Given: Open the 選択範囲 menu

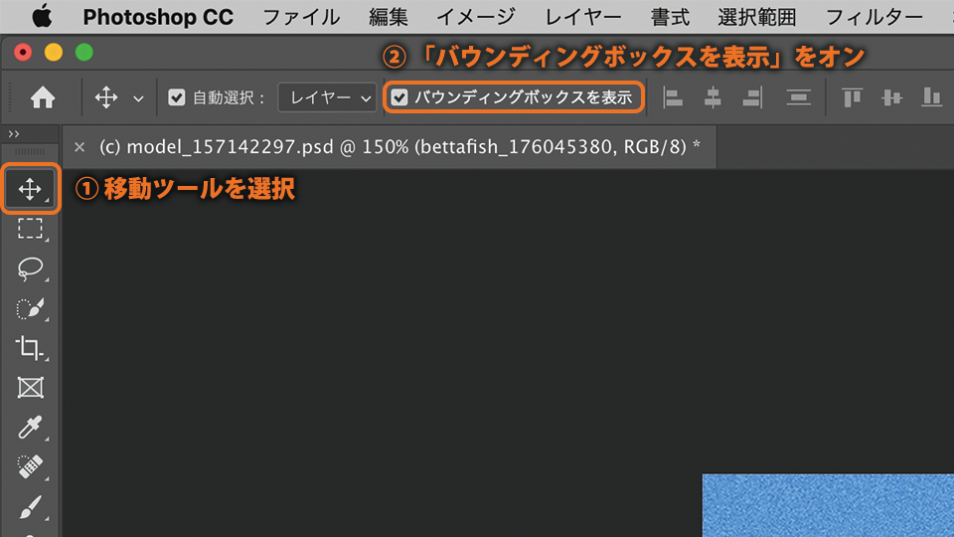Looking at the screenshot, I should (757, 17).
